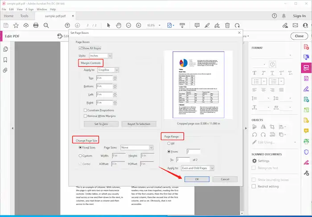Image resolution: width=312 pixels, height=217 pixels.
Task: Select the All pages radio button
Action: click(x=169, y=143)
